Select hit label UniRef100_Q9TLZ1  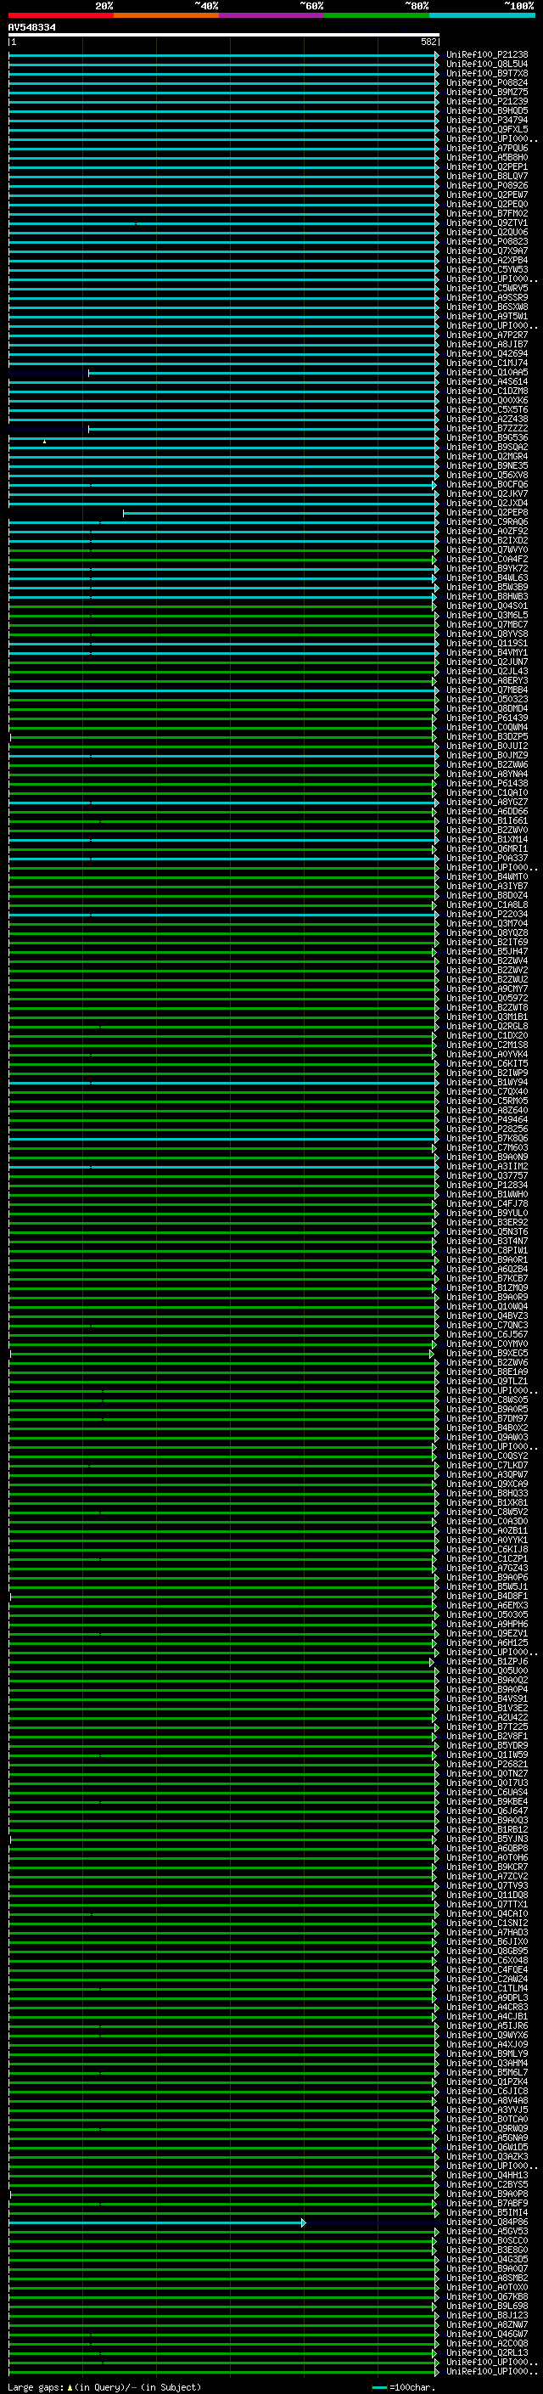tap(487, 1382)
